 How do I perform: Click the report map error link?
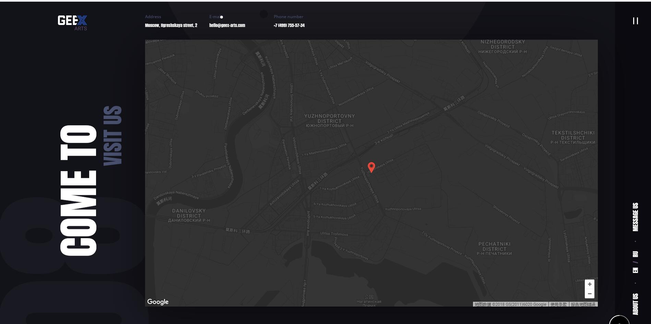point(583,304)
